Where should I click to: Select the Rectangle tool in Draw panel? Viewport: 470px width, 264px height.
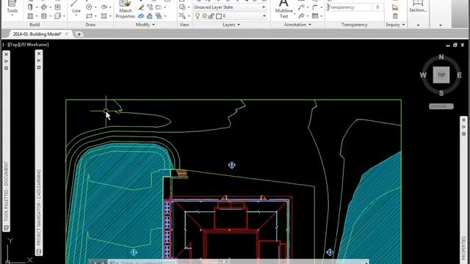[x=89, y=16]
